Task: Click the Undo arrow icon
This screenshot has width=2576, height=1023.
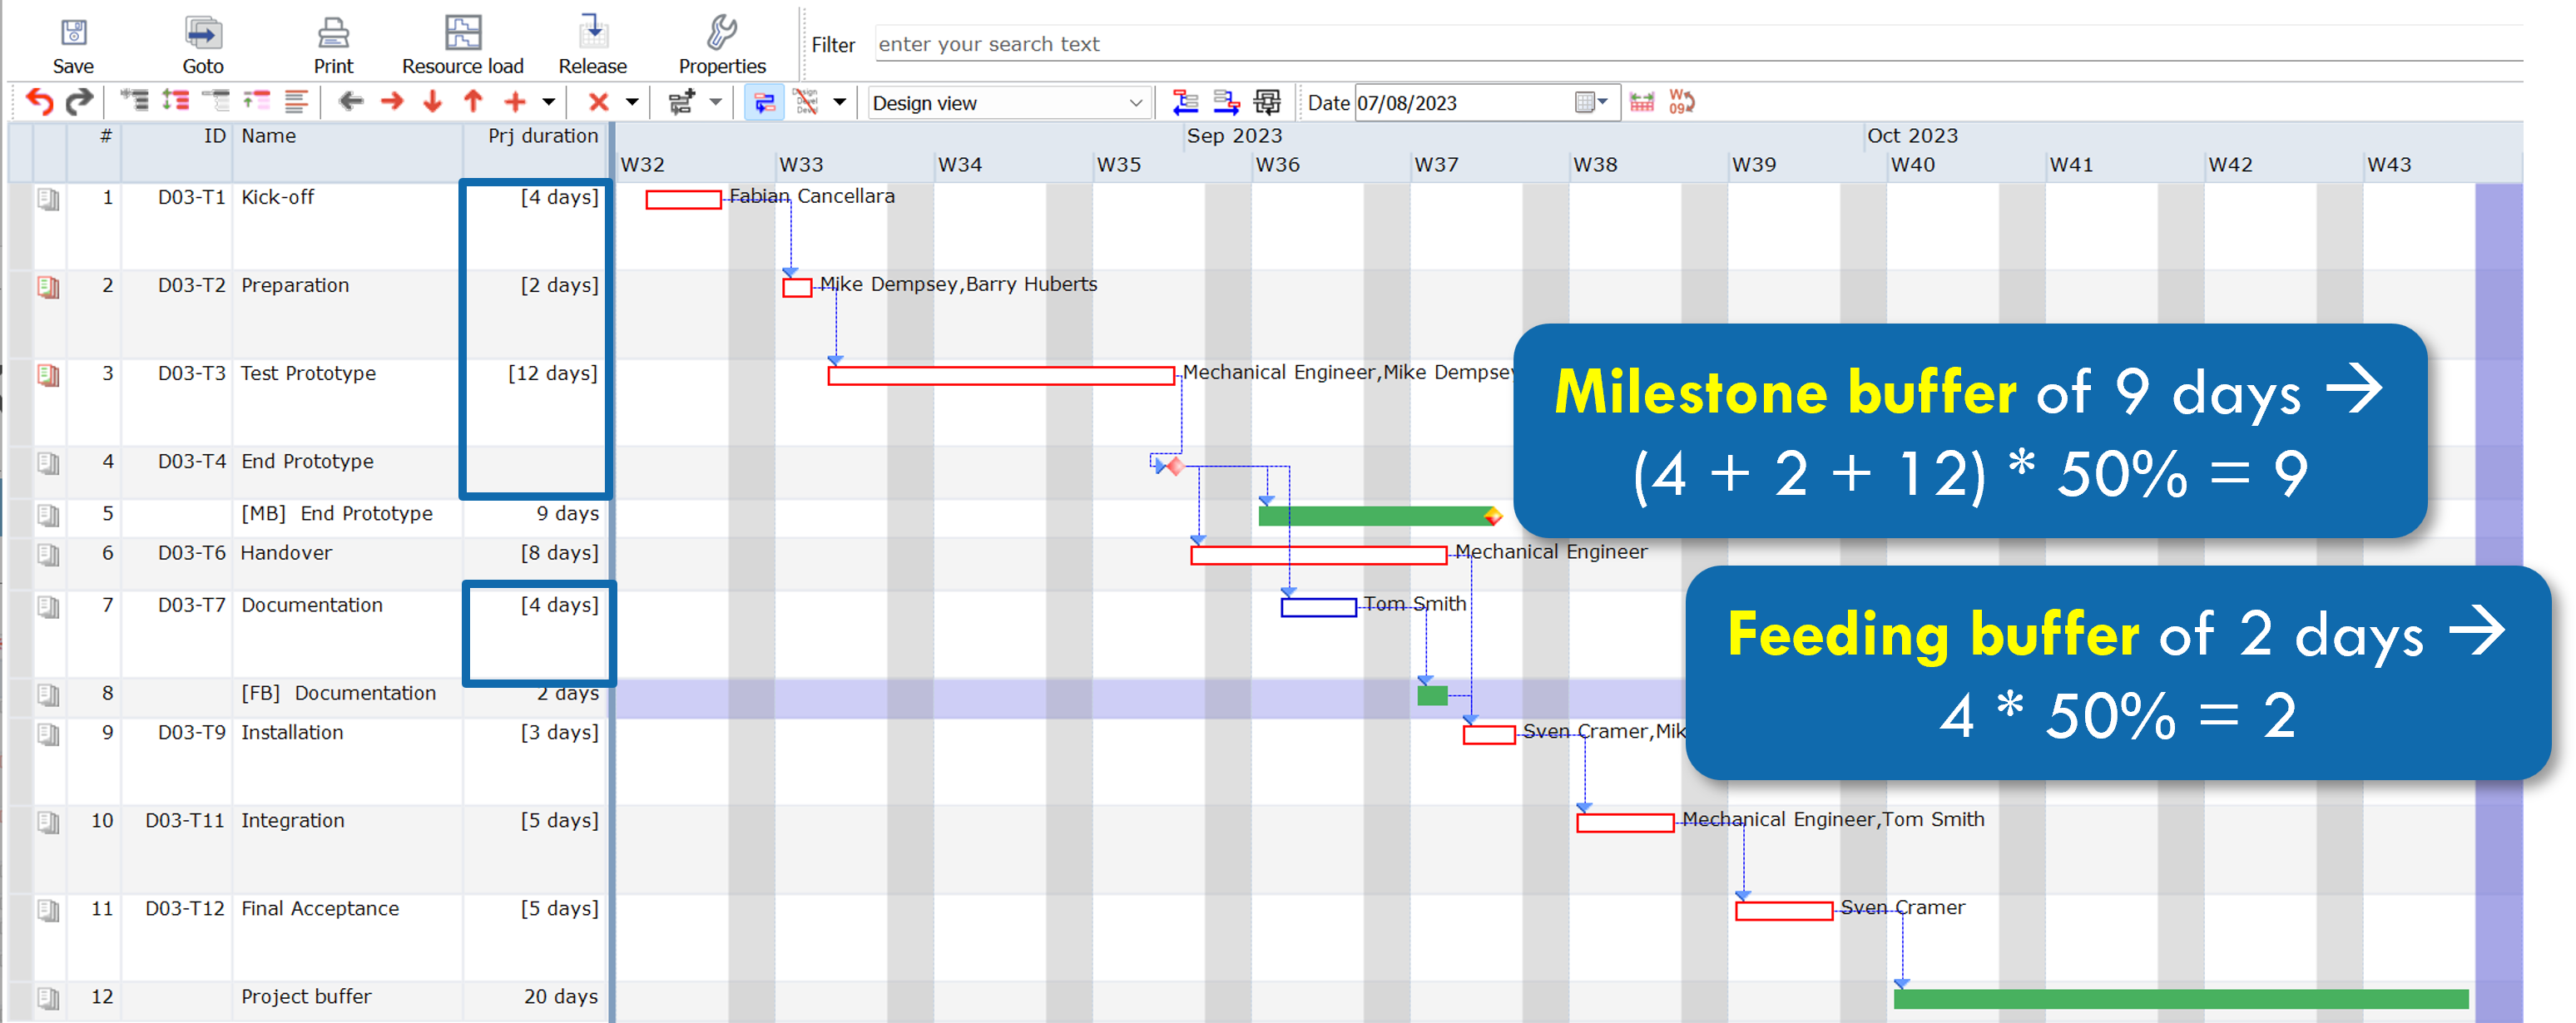Action: tap(39, 101)
